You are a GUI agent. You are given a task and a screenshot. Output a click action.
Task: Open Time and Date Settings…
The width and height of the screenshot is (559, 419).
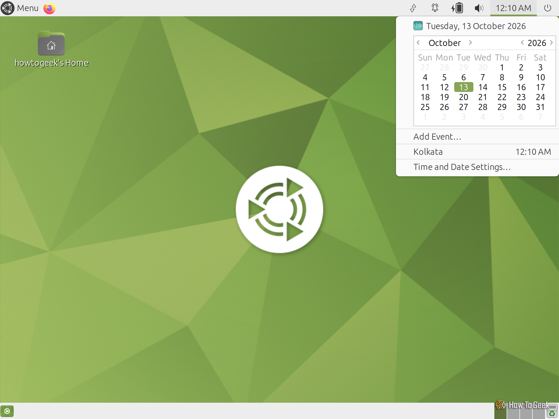pyautogui.click(x=477, y=167)
